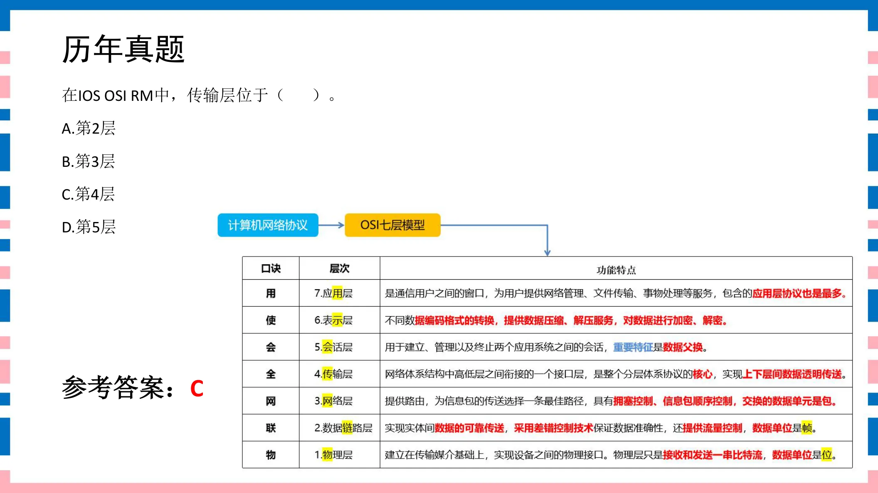Click the description starting 是通信用户之间的窗口
Screen dimensions: 878x493
point(616,293)
